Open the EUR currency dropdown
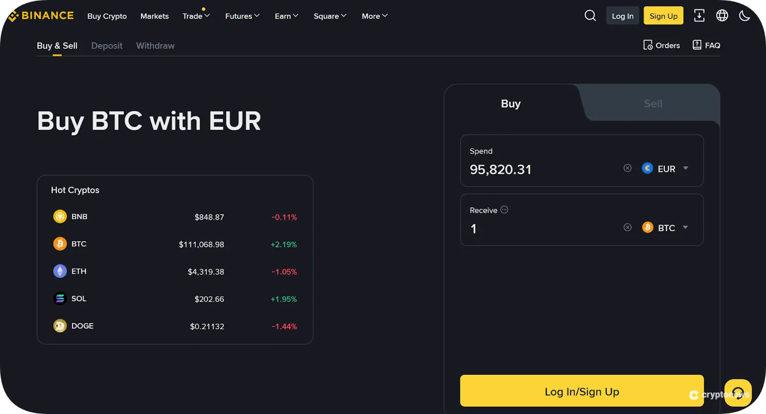This screenshot has height=414, width=766. point(665,168)
